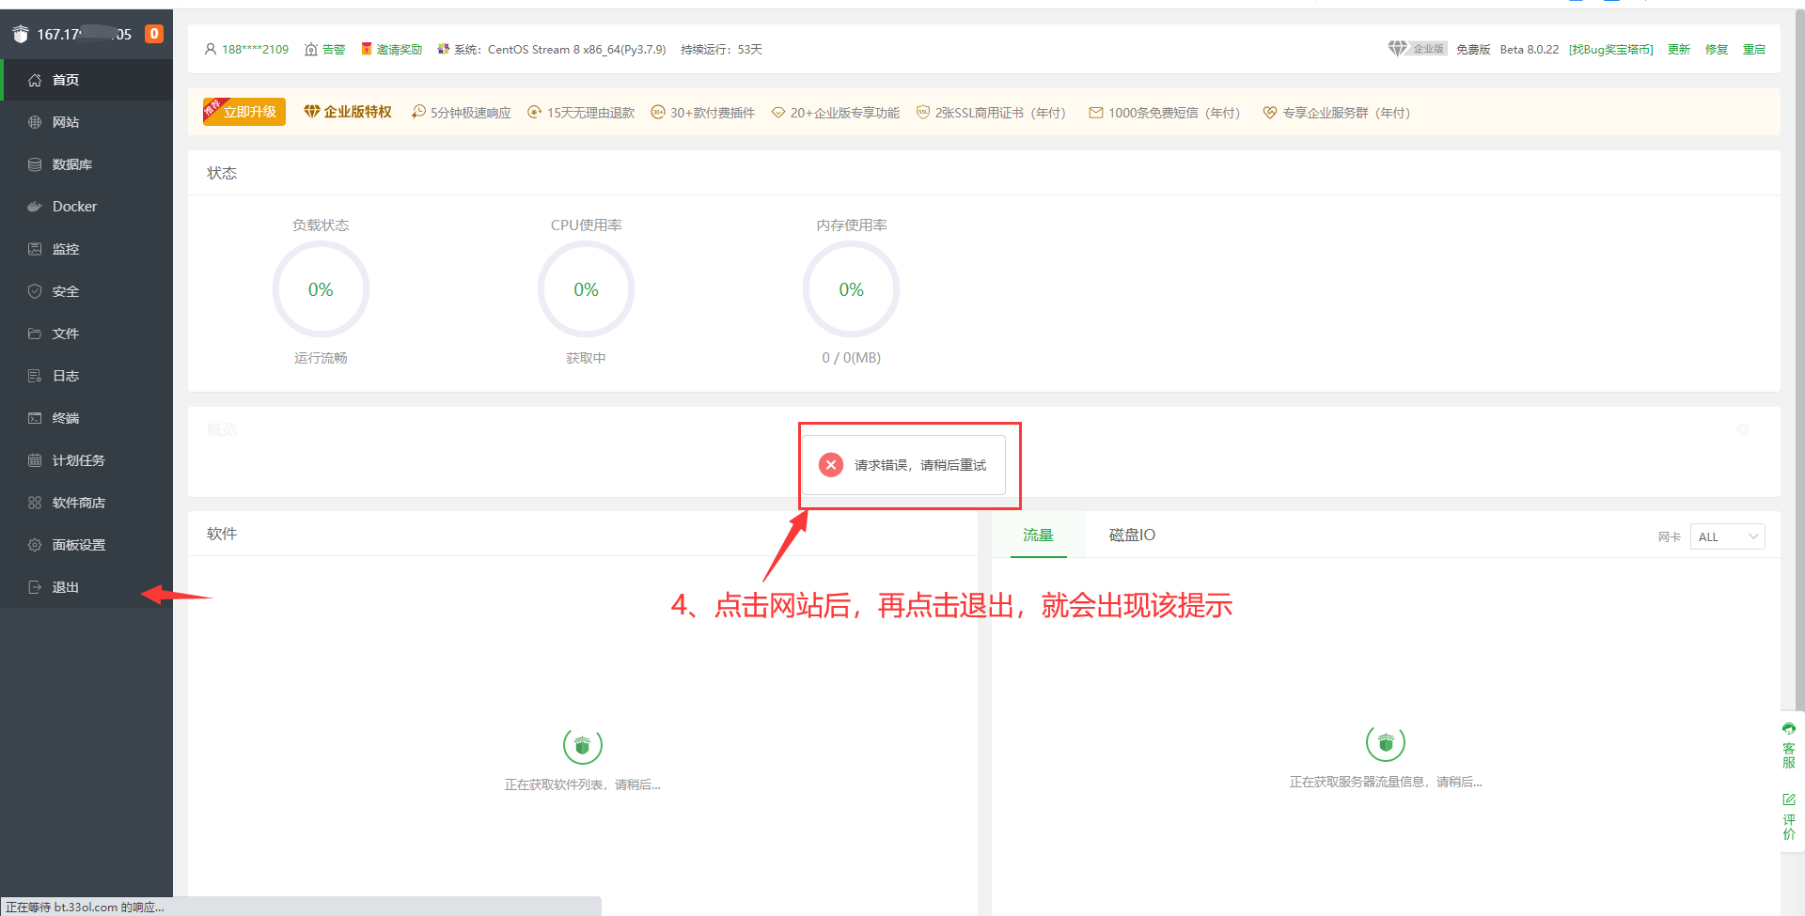Image resolution: width=1805 pixels, height=916 pixels.
Task: Switch to the 流量 traffic tab
Action: point(1038,535)
